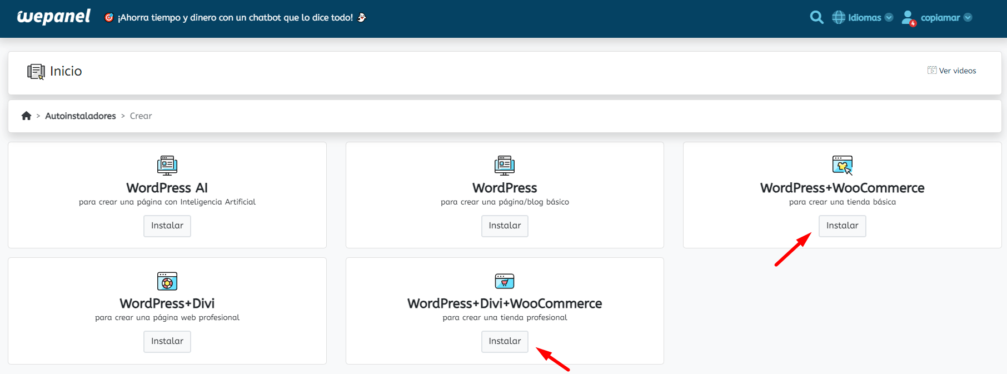This screenshot has width=1007, height=374.
Task: Click the target emoji icon before promo
Action: point(109,18)
